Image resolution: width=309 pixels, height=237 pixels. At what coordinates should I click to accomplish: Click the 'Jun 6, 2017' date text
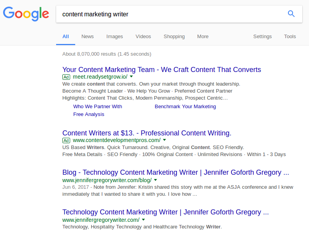pos(76,187)
